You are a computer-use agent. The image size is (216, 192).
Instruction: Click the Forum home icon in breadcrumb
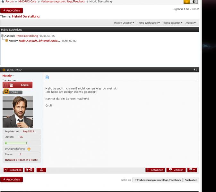coord(3,2)
